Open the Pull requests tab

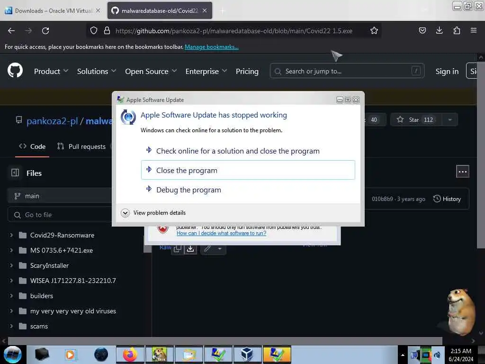[81, 146]
